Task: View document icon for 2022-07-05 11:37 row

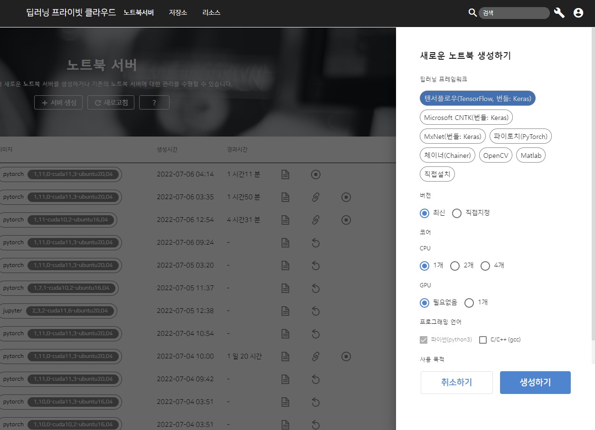Action: (285, 288)
